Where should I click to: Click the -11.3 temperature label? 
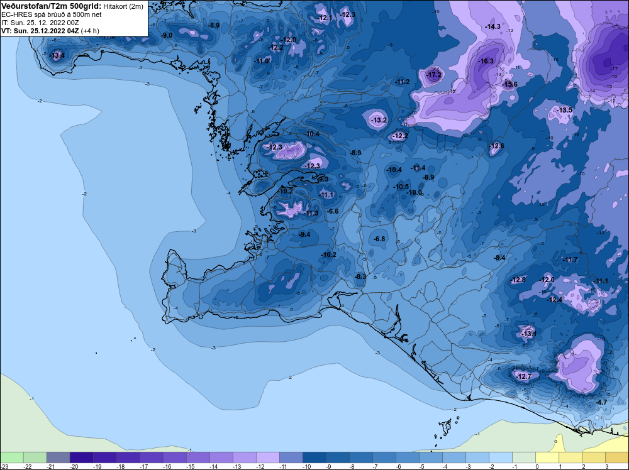tap(311, 213)
